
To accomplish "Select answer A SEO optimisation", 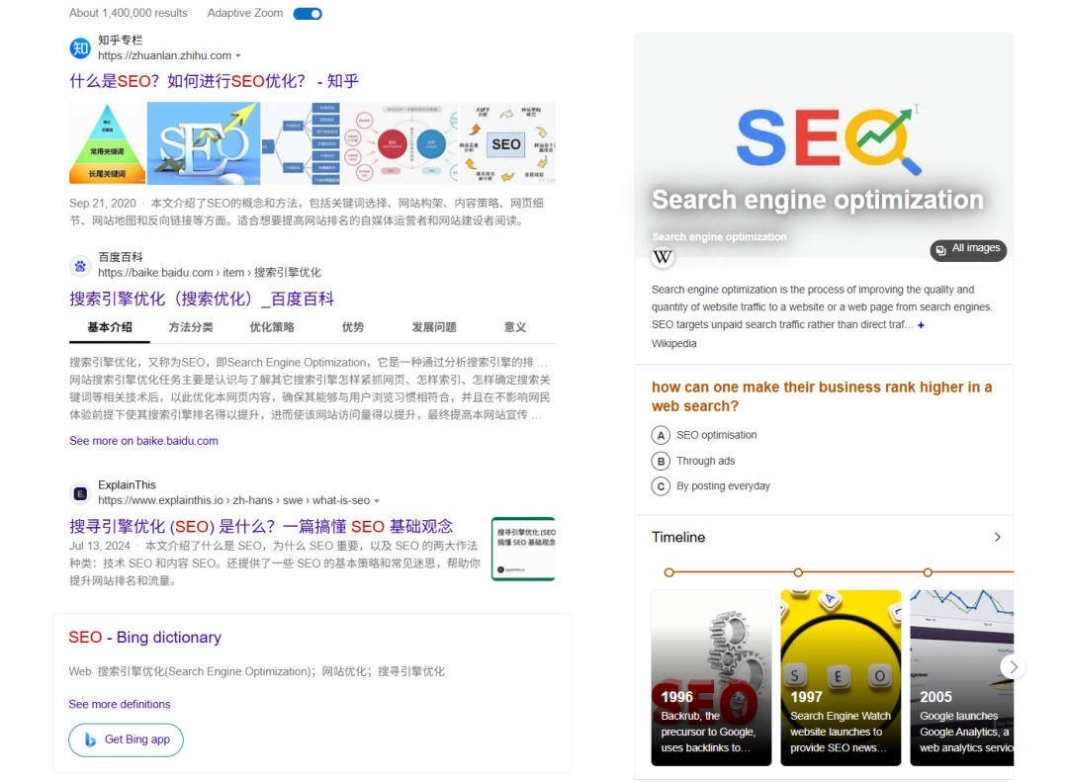I will click(661, 435).
